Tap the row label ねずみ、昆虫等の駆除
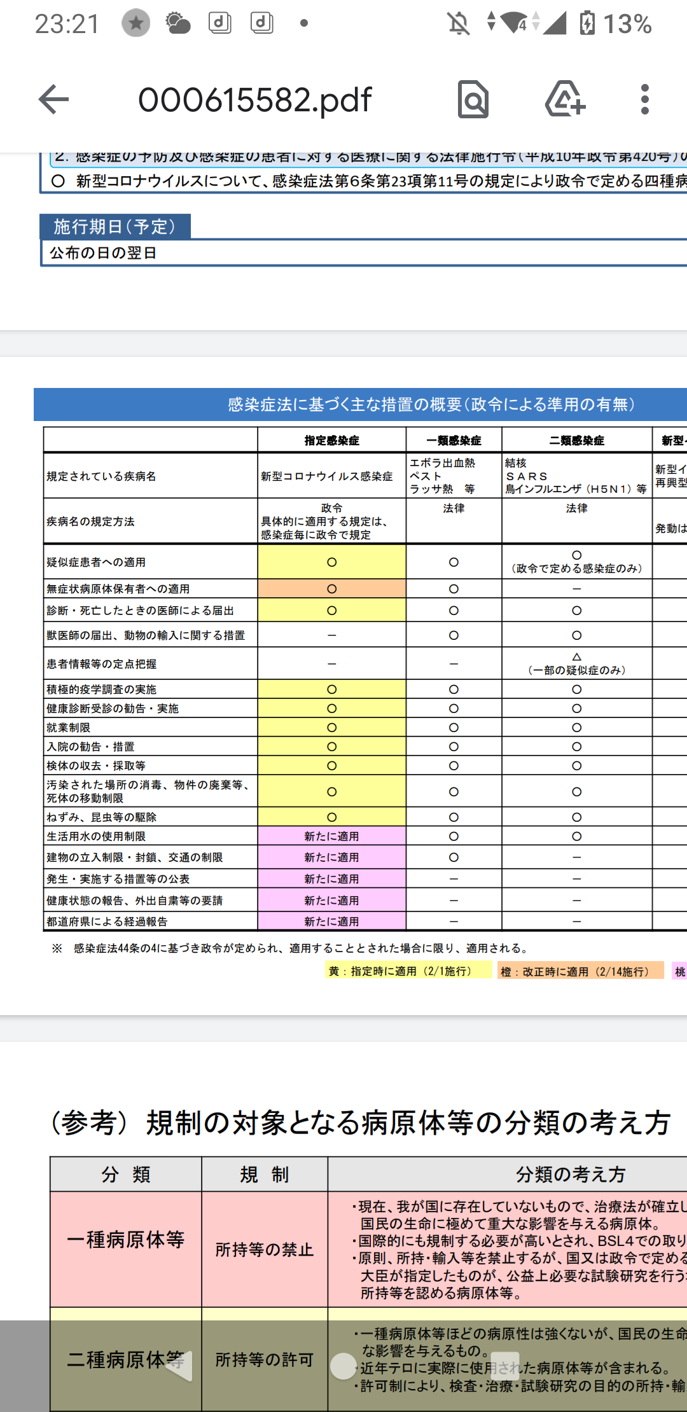687x1412 pixels. pos(101,817)
